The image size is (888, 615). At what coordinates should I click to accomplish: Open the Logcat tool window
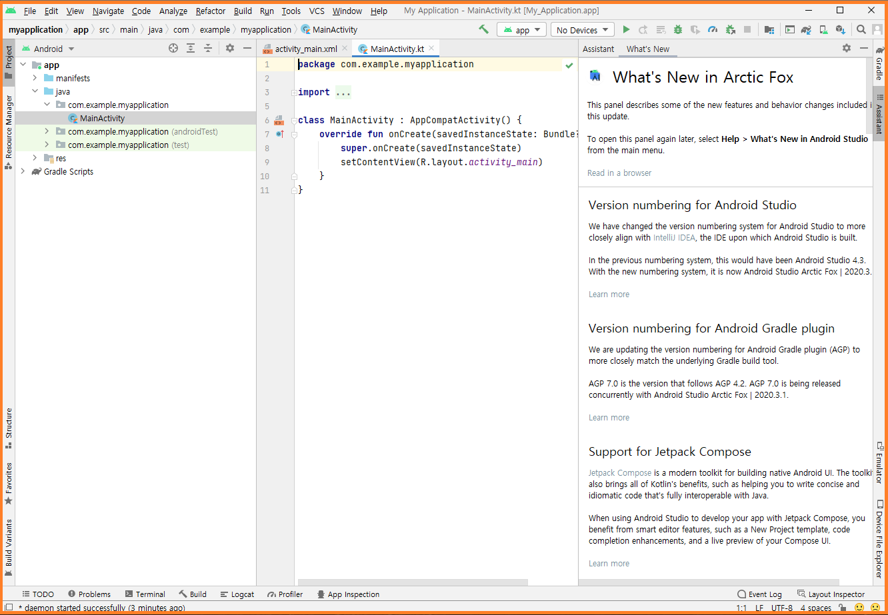point(236,594)
